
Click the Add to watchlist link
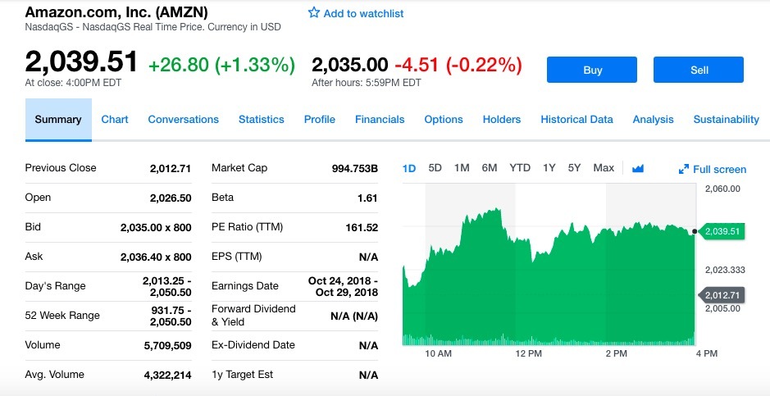click(363, 13)
